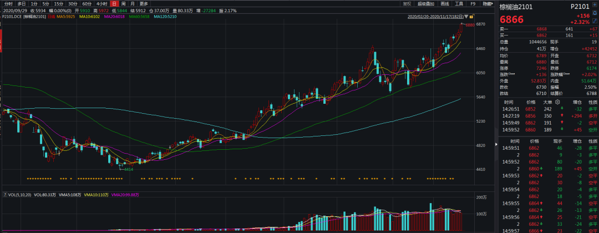Open large-order settings gear next to 大单
This screenshot has height=233, width=599.
point(557,102)
